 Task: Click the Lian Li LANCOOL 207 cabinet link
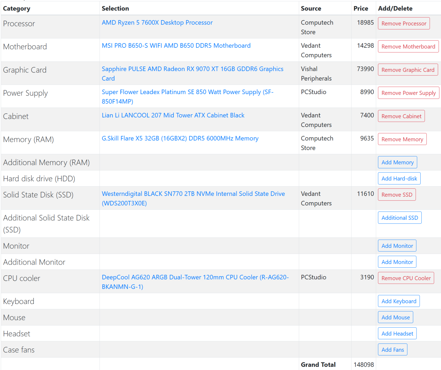(x=173, y=115)
